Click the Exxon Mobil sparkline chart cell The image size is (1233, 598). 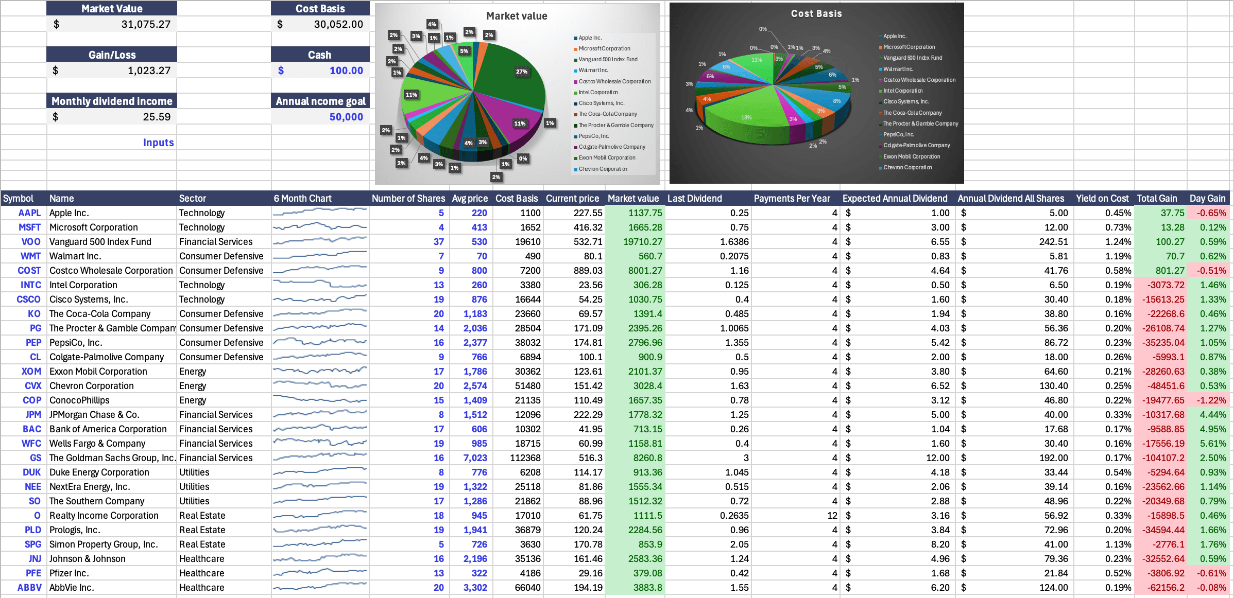(x=320, y=371)
